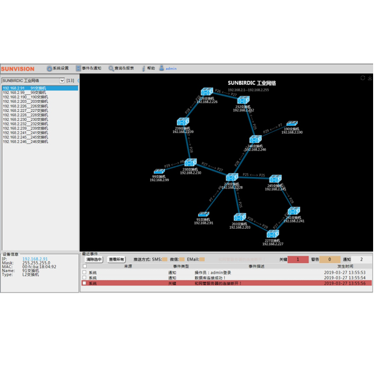Viewport: 375px width, 375px height.
Task: Click the P25 <---> P25 link label
Action: [x=254, y=175]
